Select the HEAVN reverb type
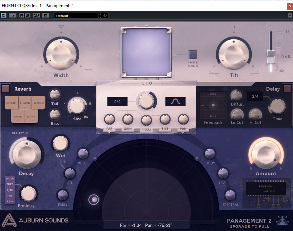293x231 pixels. (25, 103)
